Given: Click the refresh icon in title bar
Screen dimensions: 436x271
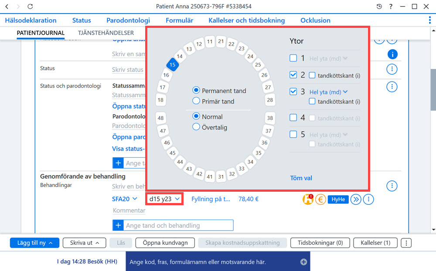Looking at the screenshot, I should pos(30,7).
